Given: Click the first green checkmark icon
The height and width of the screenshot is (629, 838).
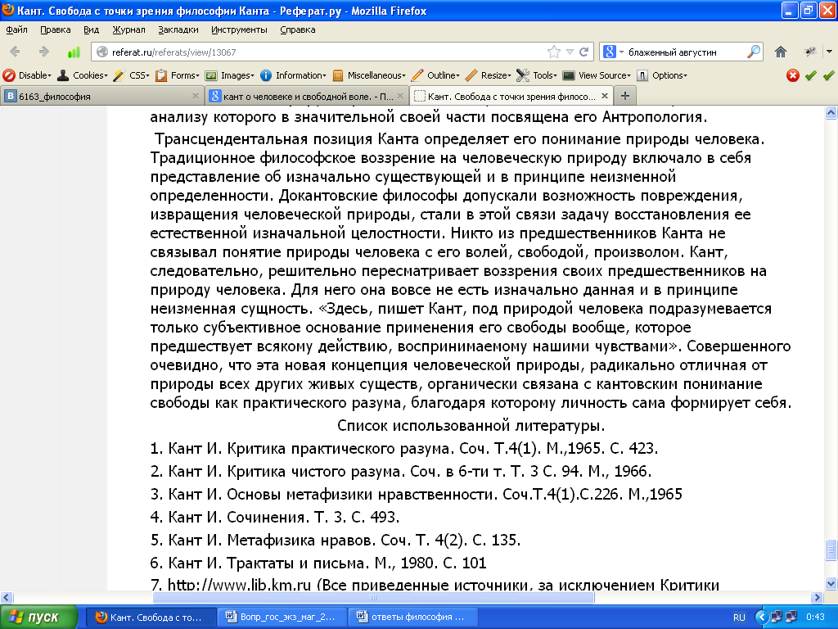Looking at the screenshot, I should [x=811, y=75].
